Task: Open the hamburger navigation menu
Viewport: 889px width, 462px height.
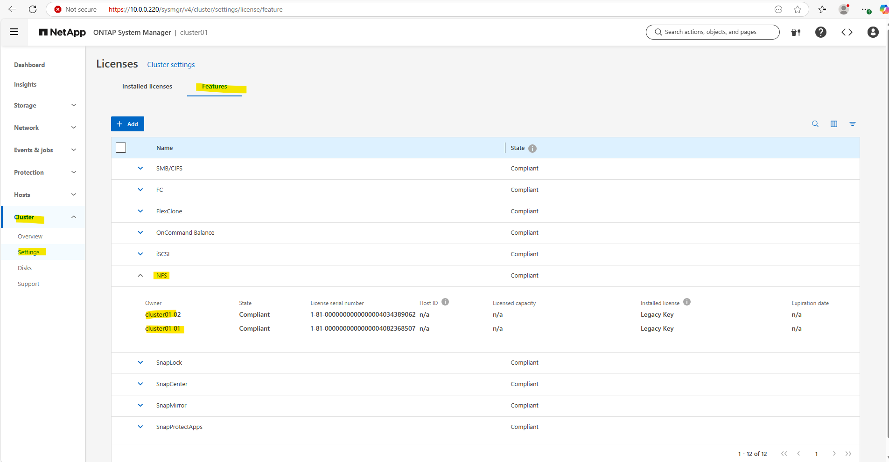Action: (x=14, y=32)
